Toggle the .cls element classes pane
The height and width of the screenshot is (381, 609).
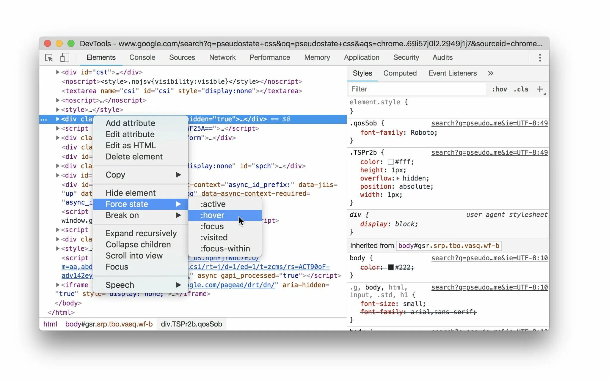(521, 89)
